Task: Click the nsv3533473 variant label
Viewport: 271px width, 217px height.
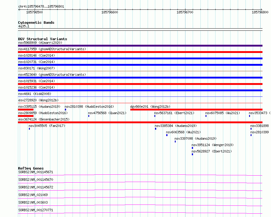Action: pos(260,113)
